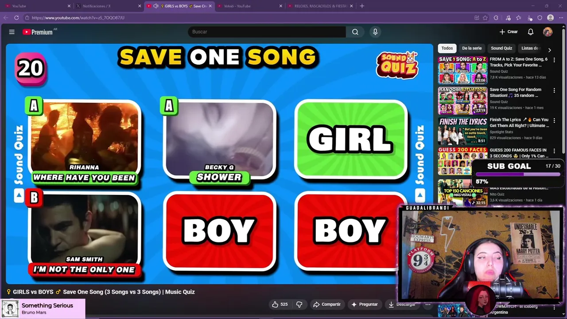
Task: Click the Spotlight Stats channel name
Action: click(501, 132)
